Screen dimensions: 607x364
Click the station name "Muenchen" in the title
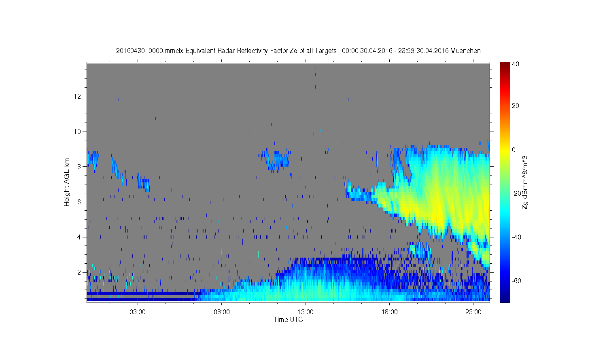tap(465, 51)
